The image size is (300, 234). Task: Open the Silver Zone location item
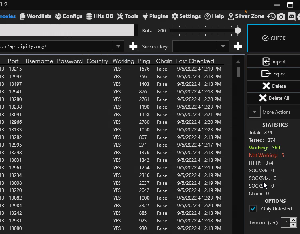246,16
